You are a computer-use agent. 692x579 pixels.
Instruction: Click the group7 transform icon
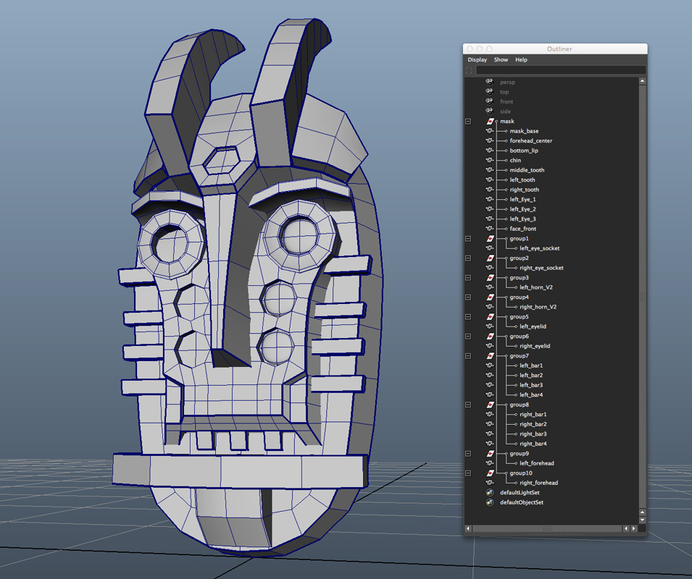point(490,355)
